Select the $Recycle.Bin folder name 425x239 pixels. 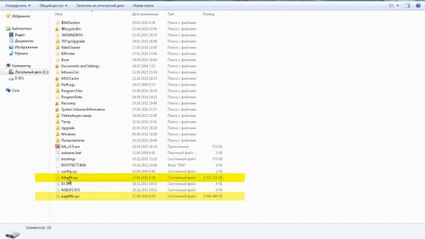pos(71,29)
